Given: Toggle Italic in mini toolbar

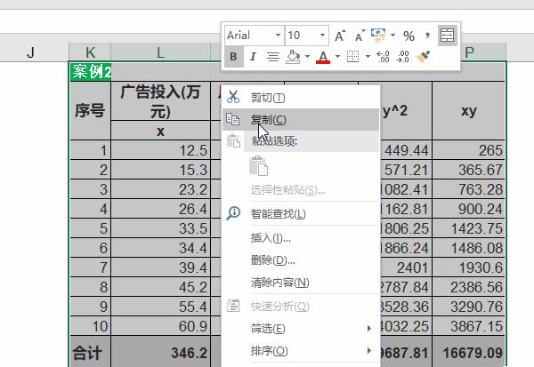Looking at the screenshot, I should point(253,57).
